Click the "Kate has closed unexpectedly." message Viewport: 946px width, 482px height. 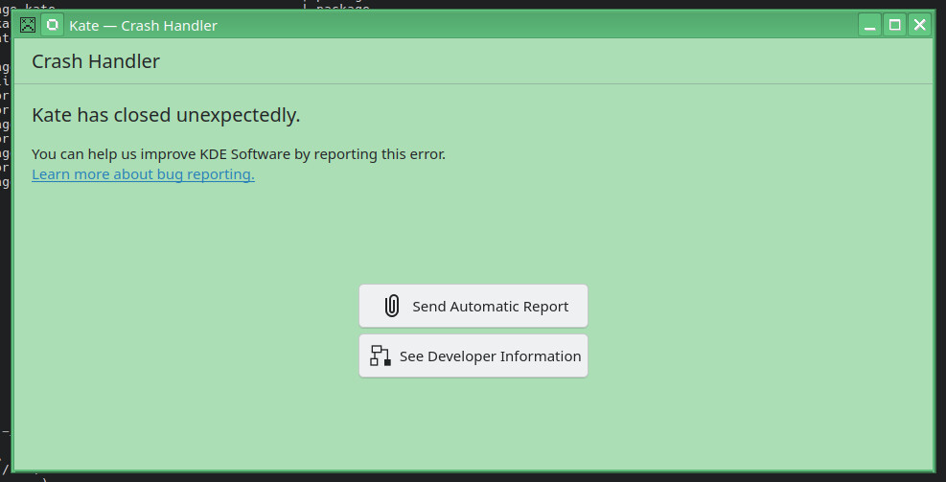tap(166, 115)
